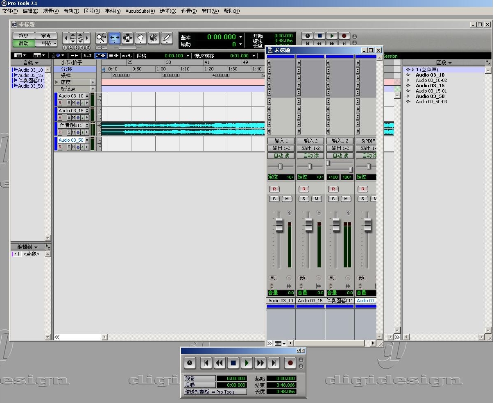Screen dimensions: 496x403
Task: Open the AuduioSuite(A) menu
Action: [140, 11]
